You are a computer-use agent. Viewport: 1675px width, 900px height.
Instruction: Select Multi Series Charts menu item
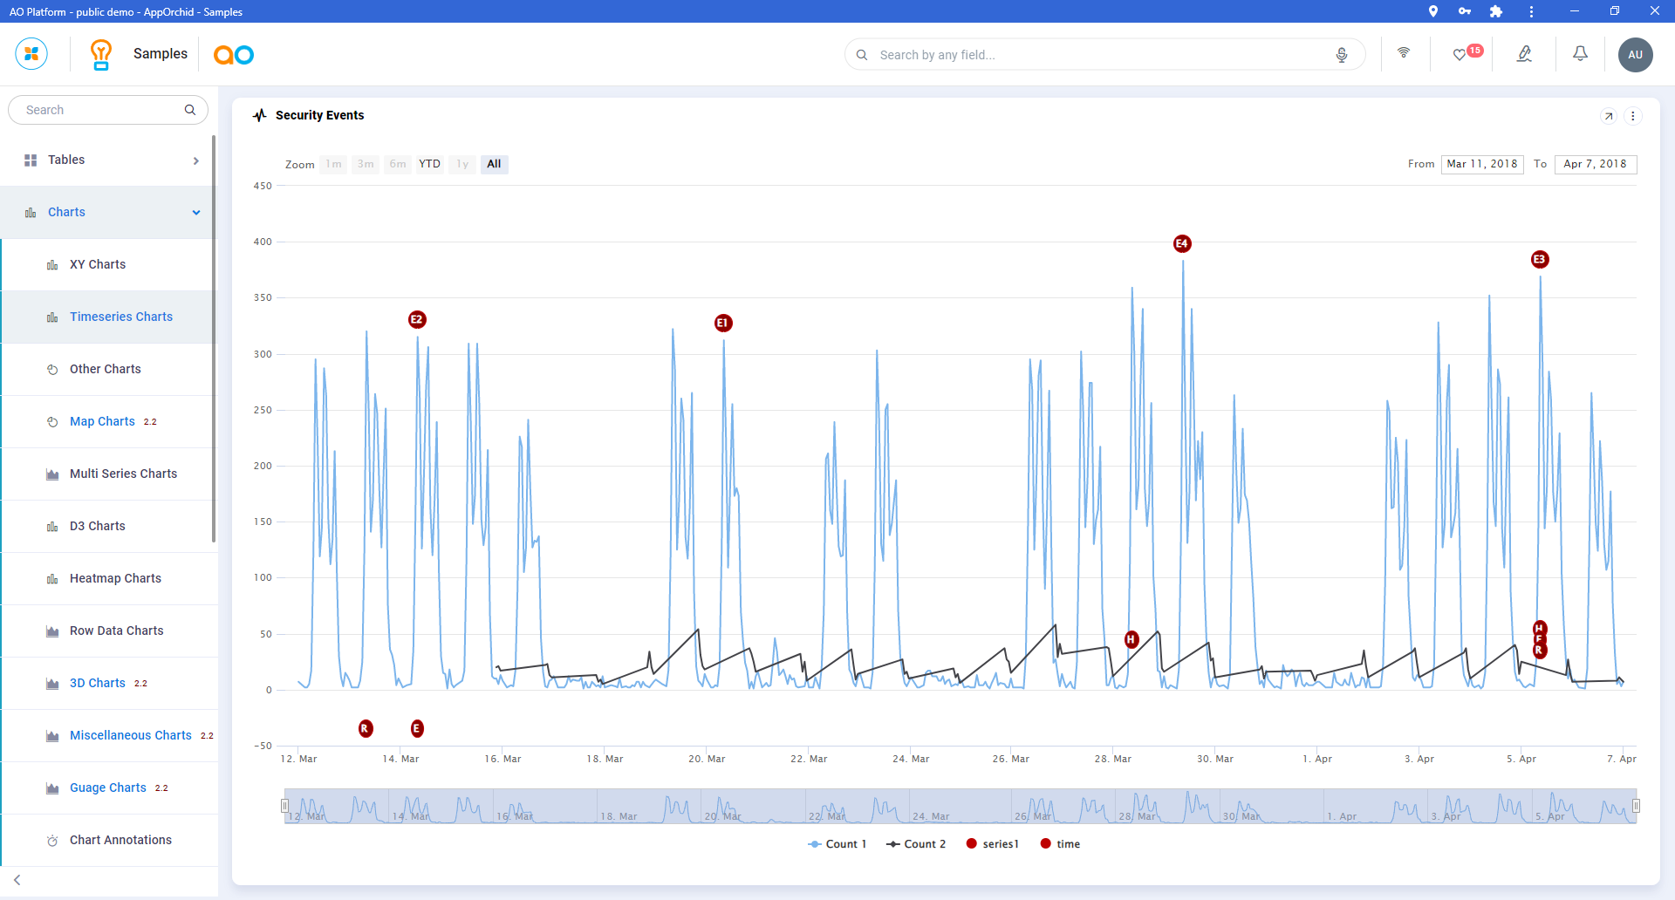(123, 474)
